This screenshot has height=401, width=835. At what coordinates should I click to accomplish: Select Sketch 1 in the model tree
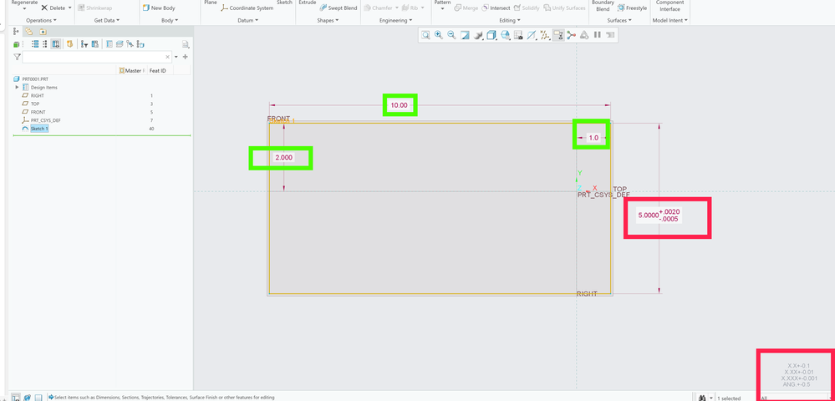(39, 129)
